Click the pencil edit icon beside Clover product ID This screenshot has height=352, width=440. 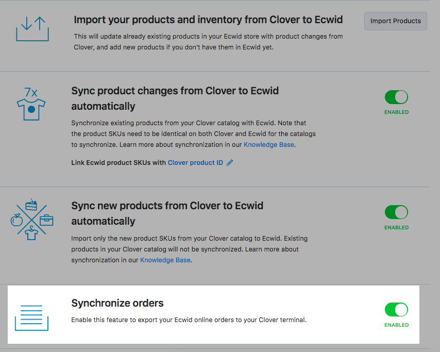[229, 162]
